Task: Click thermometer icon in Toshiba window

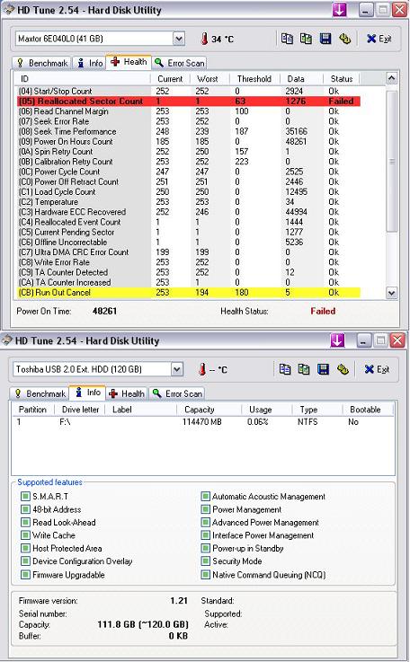Action: pyautogui.click(x=202, y=369)
